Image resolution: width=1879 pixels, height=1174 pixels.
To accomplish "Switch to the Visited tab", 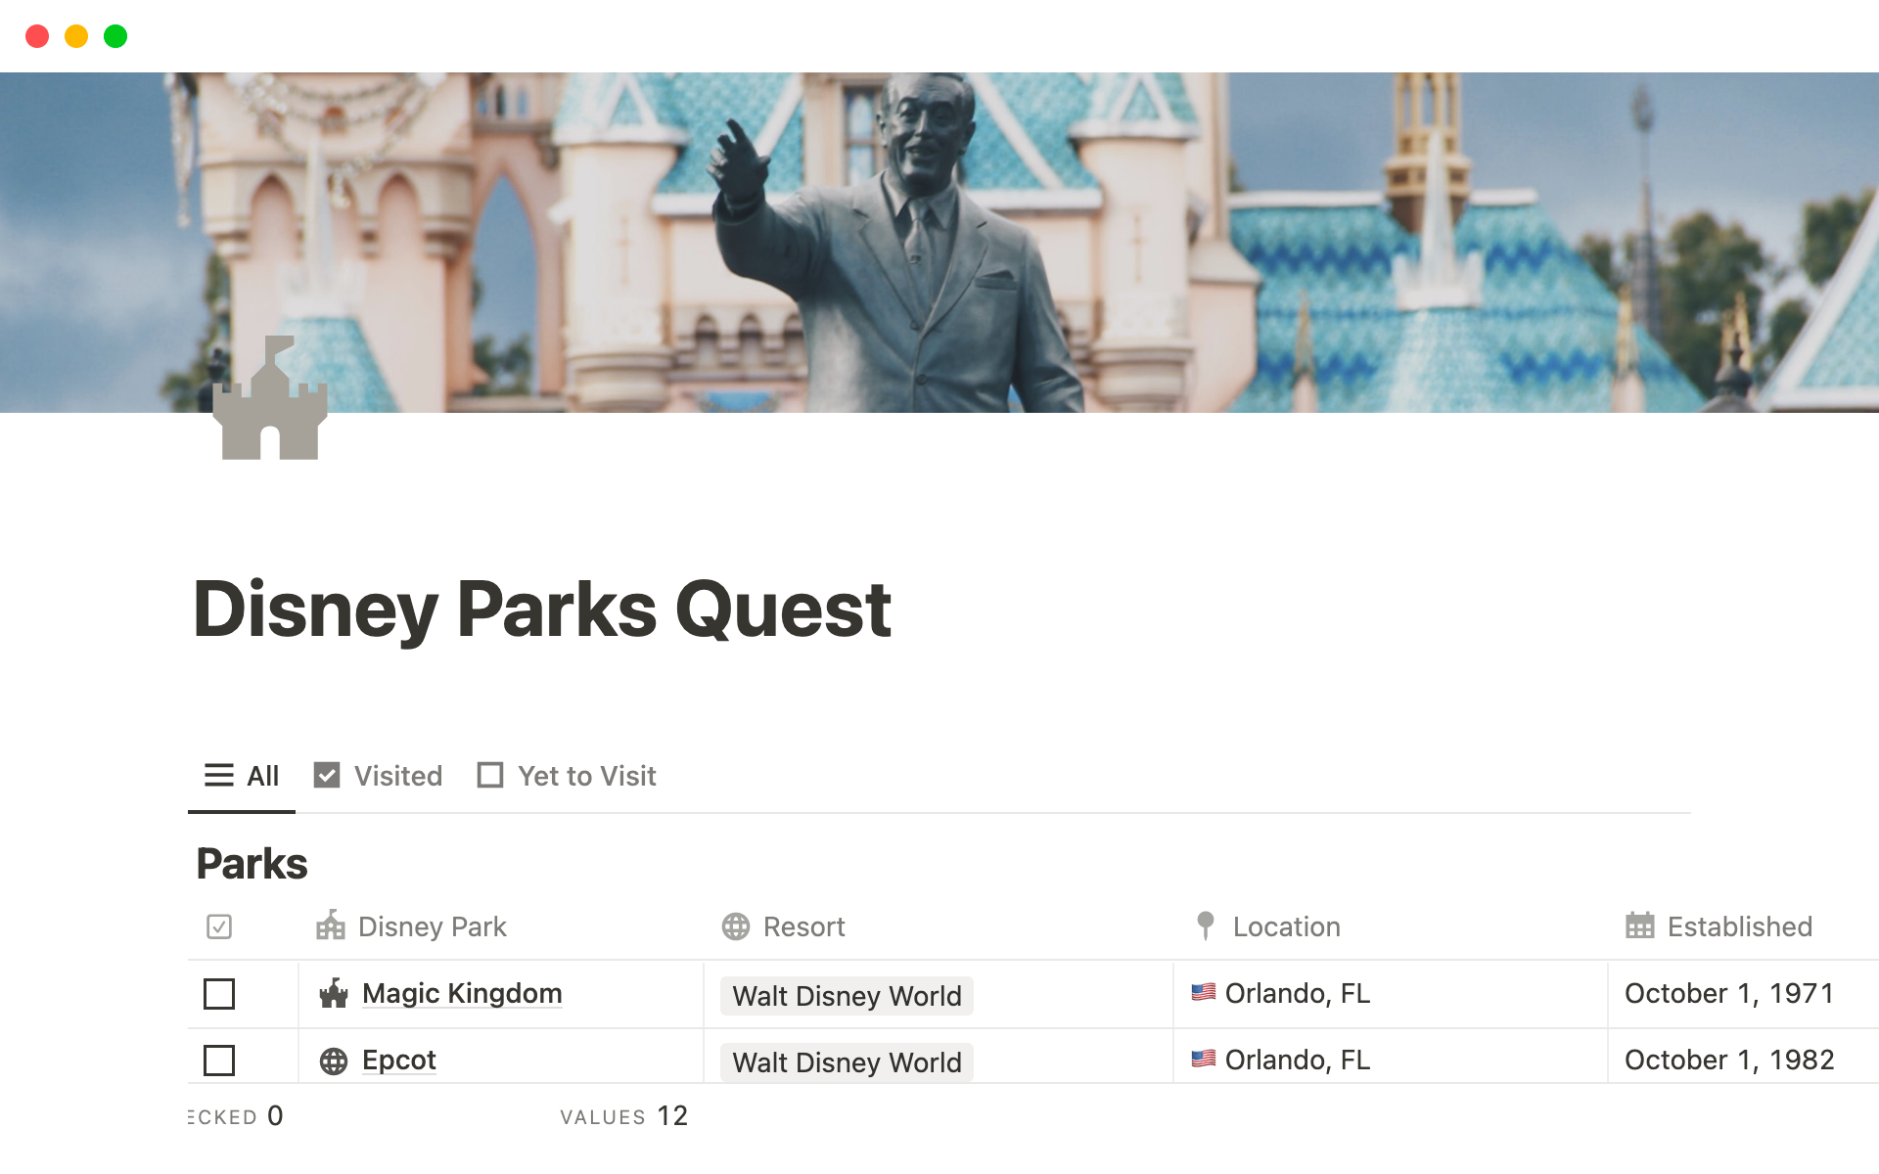I will pos(379,776).
